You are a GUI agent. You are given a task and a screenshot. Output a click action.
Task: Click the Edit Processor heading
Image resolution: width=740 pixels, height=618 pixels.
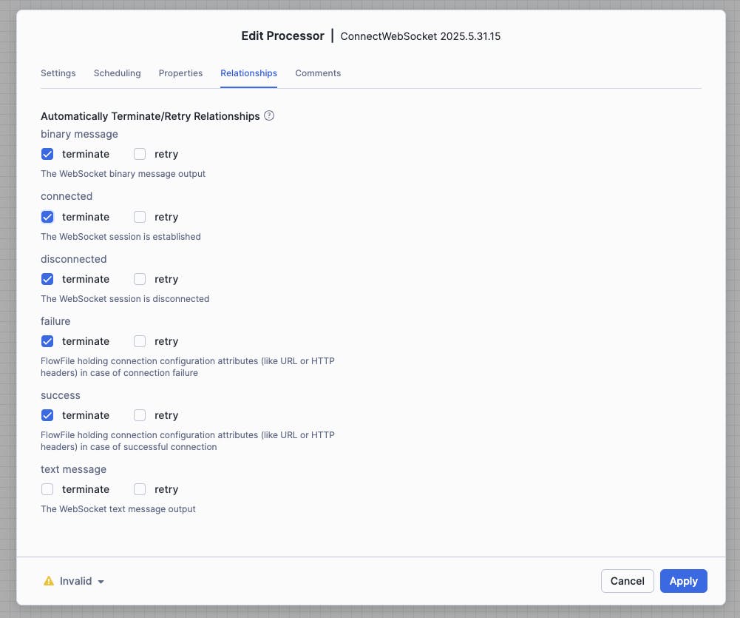point(282,36)
